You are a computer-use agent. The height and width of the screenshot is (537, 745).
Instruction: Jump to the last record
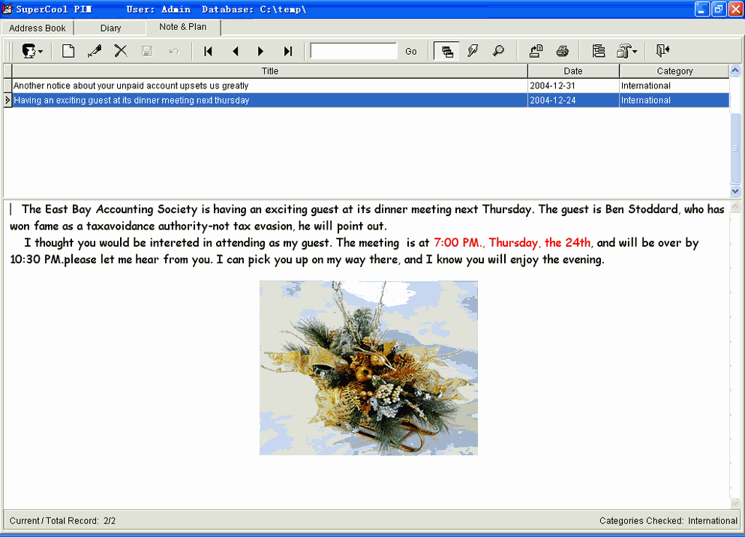(287, 51)
